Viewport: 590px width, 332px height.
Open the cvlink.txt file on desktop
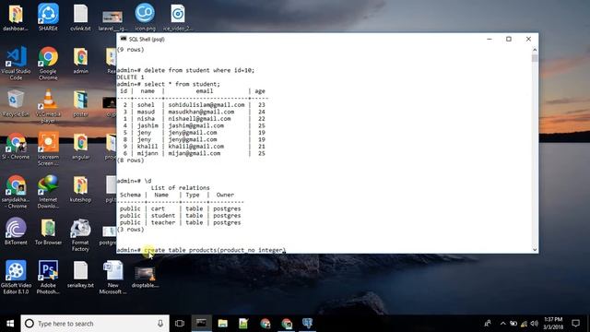[80, 17]
